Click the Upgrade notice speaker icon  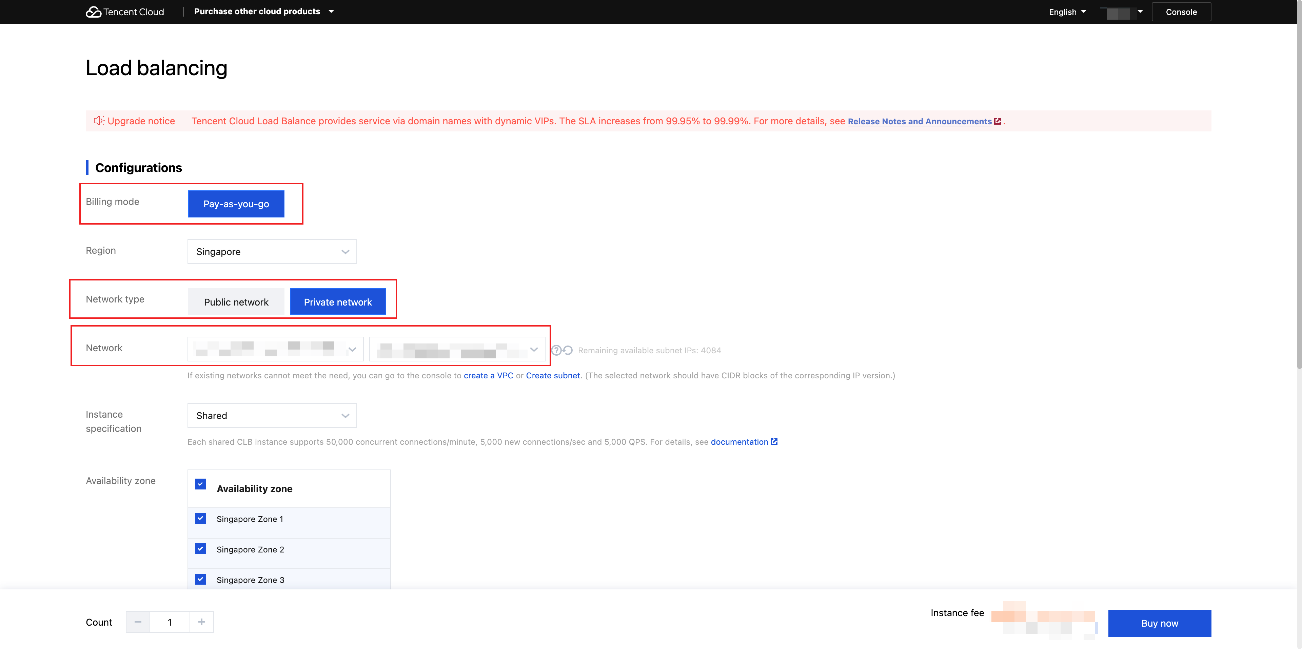[x=99, y=121]
